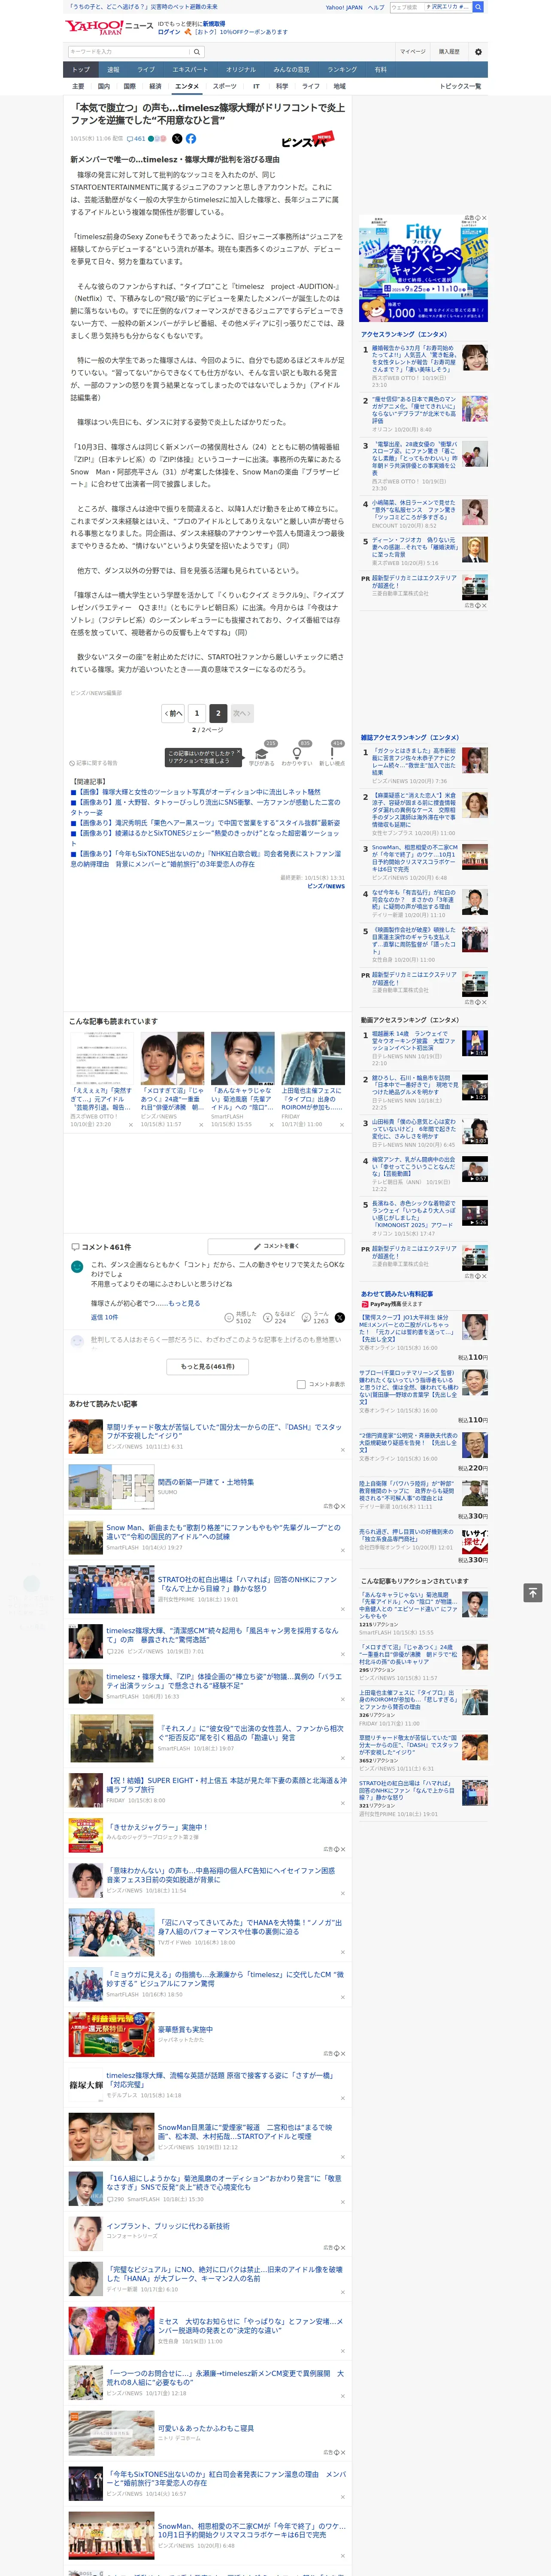The width and height of the screenshot is (551, 2576).
Task: Open comment count 461 bubble icon
Action: click(x=137, y=139)
